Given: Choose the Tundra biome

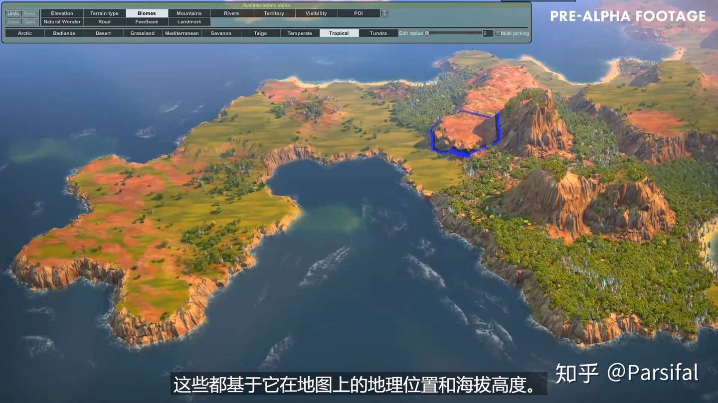Looking at the screenshot, I should pyautogui.click(x=378, y=33).
